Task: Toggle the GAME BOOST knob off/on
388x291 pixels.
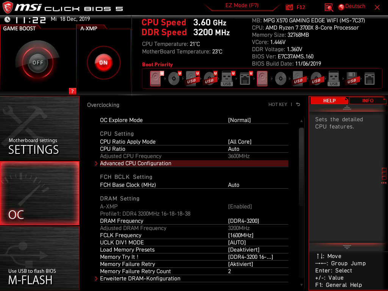Action: 38,63
